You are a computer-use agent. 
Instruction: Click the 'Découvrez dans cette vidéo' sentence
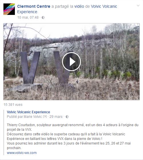click(66, 136)
